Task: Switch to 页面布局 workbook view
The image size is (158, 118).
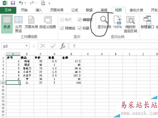Action: tap(31, 22)
